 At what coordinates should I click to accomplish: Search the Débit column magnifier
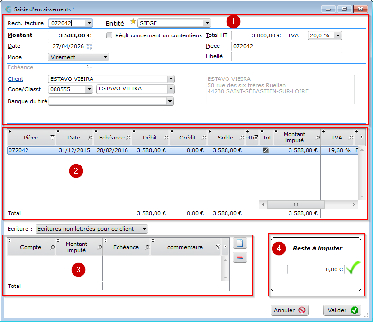[166, 138]
